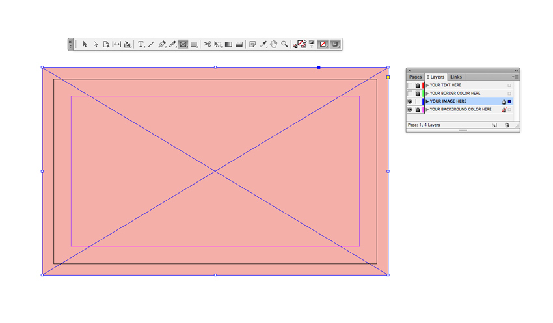Collapse the Layers panel to icons
Image resolution: width=553 pixels, height=323 pixels.
517,70
